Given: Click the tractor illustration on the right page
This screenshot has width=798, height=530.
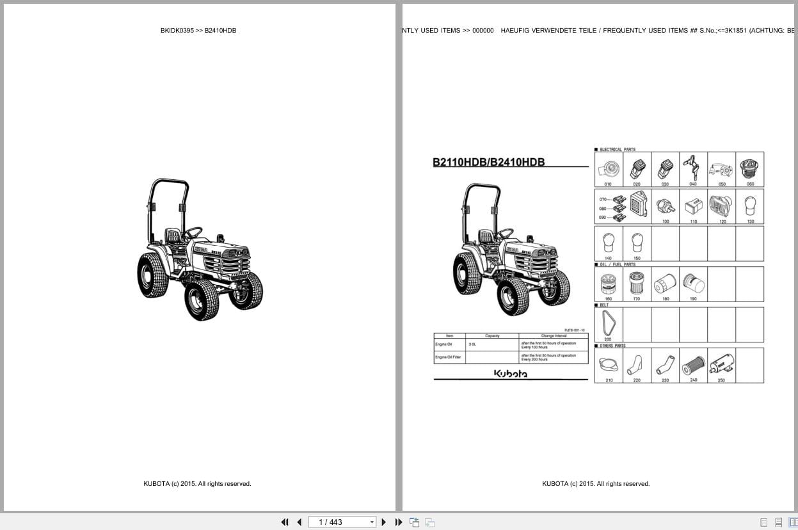Looking at the screenshot, I should pos(511,249).
